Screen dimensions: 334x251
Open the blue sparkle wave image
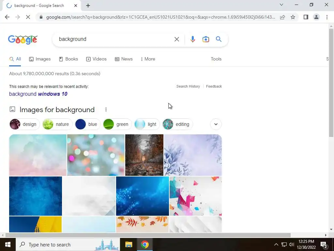pos(143,196)
